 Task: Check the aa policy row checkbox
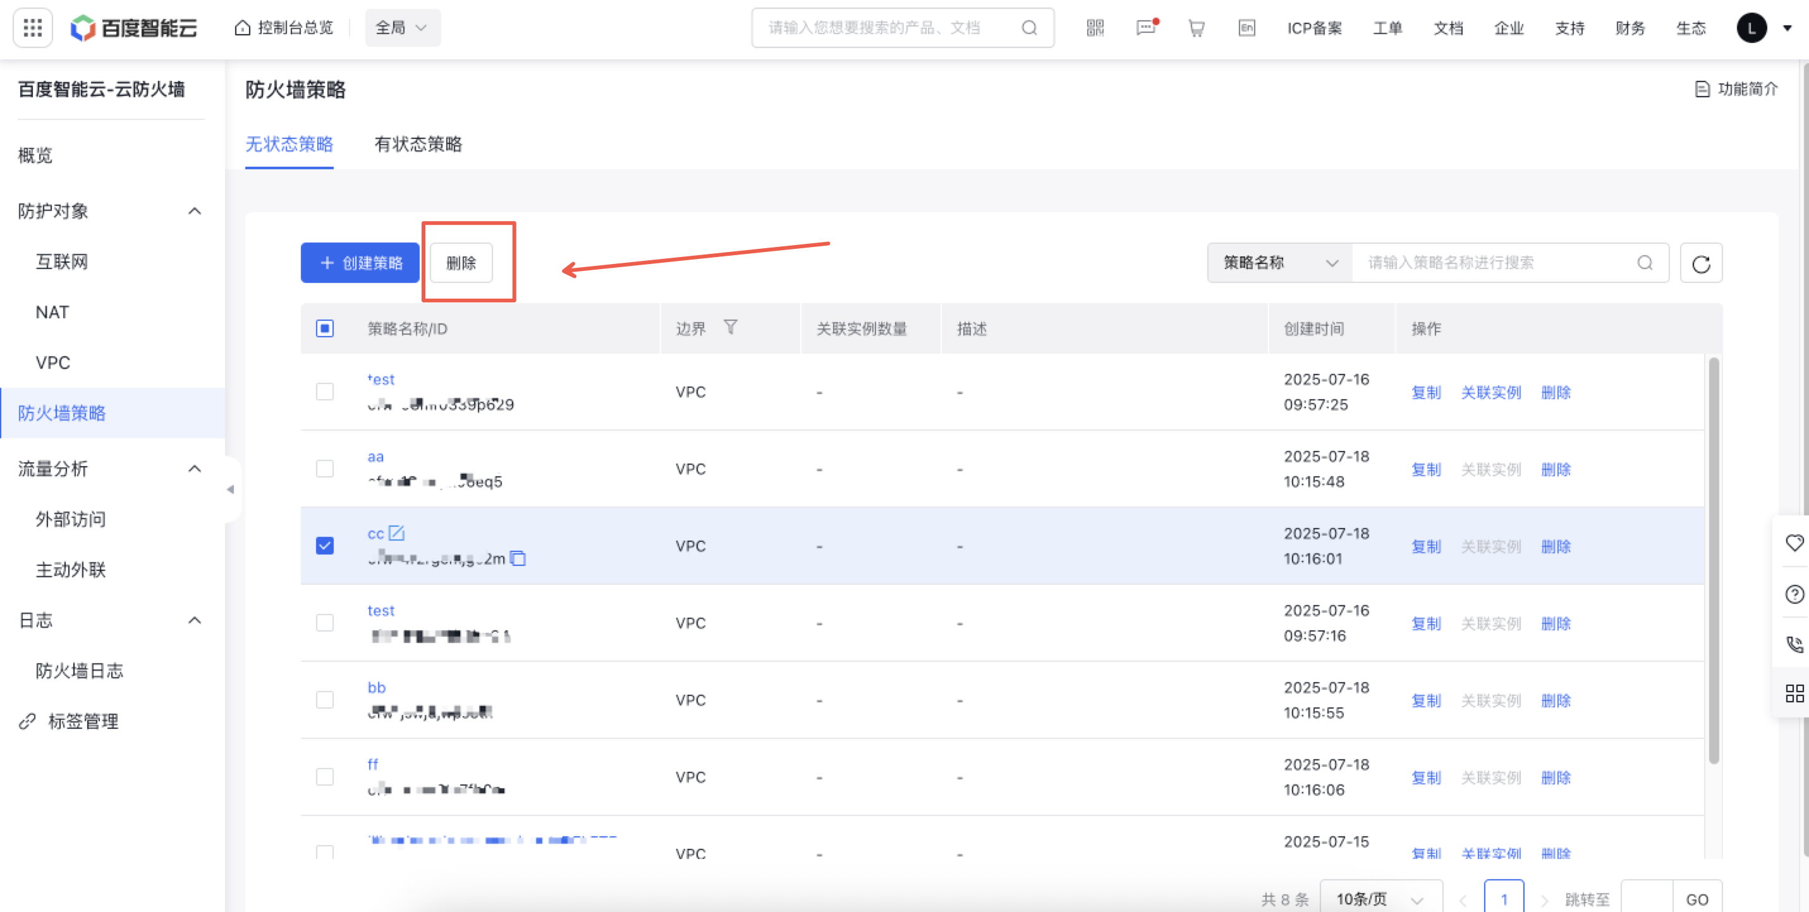coord(324,469)
